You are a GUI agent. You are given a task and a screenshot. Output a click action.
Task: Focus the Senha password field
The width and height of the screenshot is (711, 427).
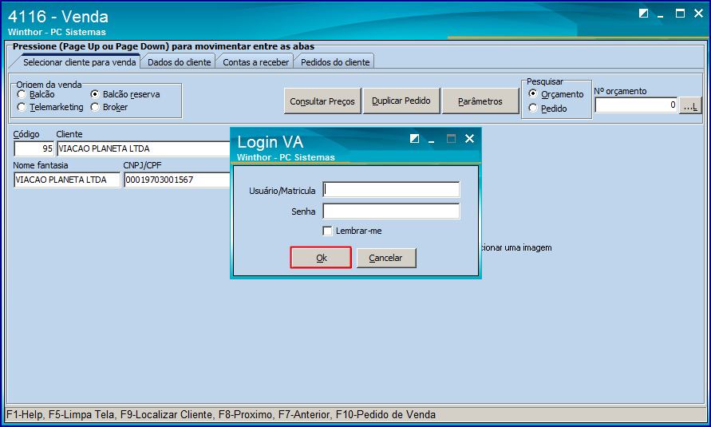click(x=391, y=212)
